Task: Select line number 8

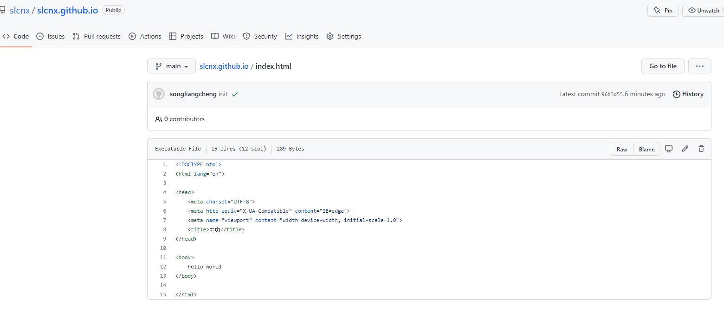Action: point(164,229)
